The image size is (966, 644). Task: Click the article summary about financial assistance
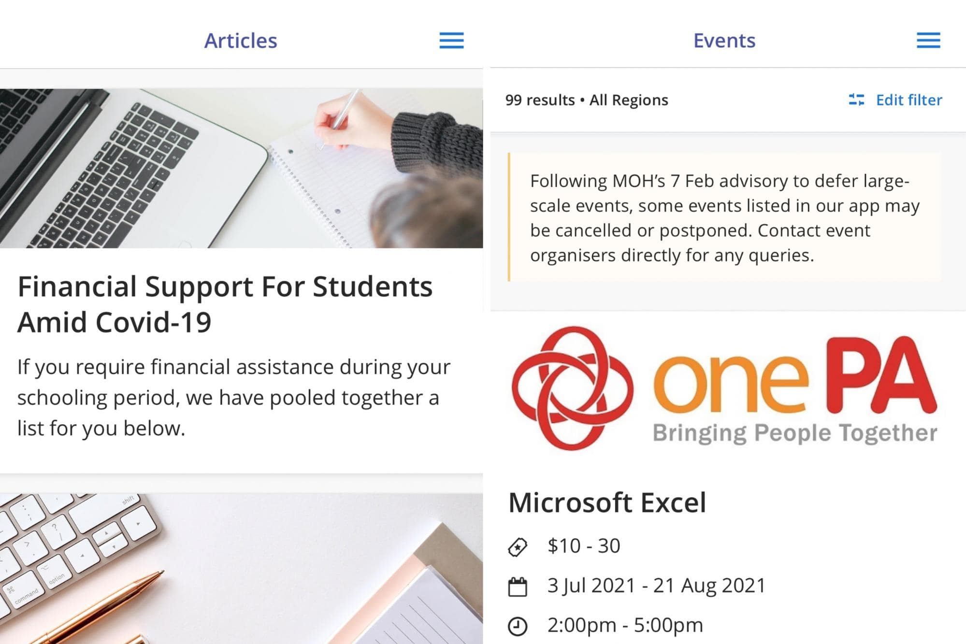(x=234, y=397)
